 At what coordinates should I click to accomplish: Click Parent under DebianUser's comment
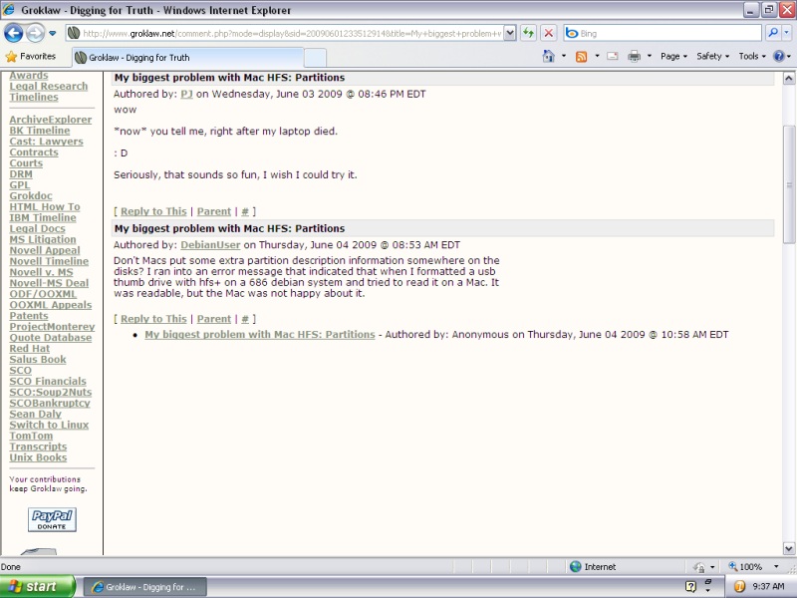click(214, 319)
